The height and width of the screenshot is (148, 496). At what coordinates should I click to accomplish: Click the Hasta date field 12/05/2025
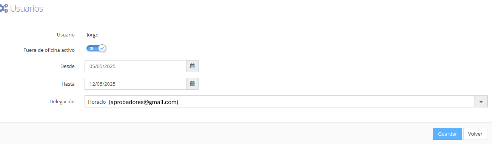pyautogui.click(x=136, y=84)
